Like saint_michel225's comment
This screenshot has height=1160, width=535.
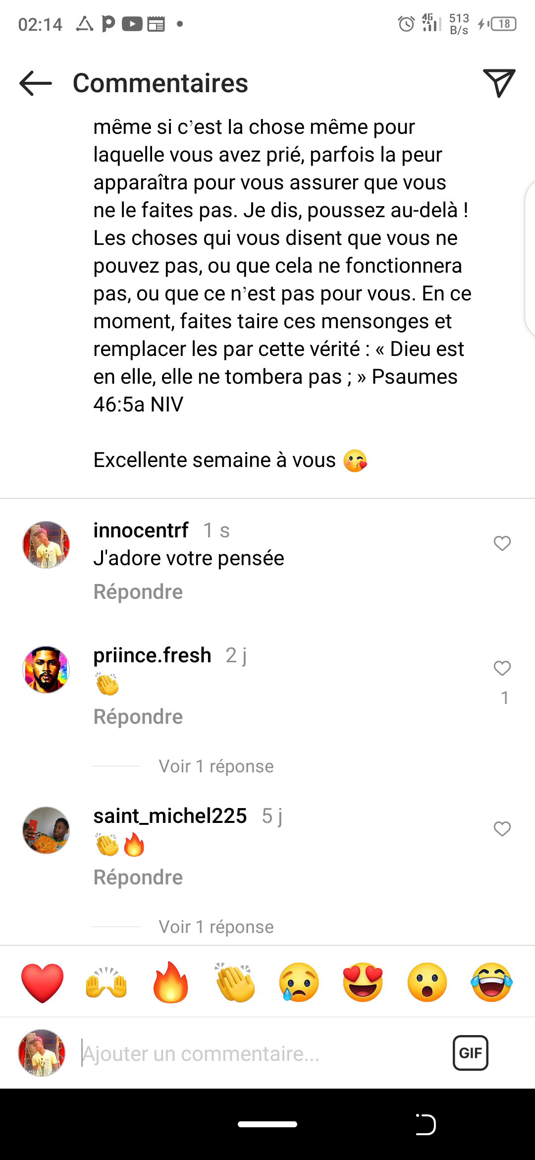502,829
